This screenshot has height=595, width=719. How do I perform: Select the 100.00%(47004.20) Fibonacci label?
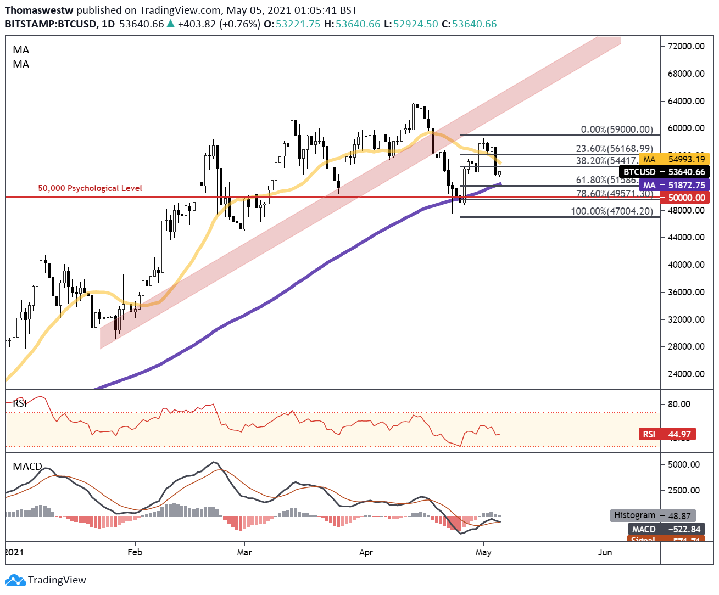point(612,211)
